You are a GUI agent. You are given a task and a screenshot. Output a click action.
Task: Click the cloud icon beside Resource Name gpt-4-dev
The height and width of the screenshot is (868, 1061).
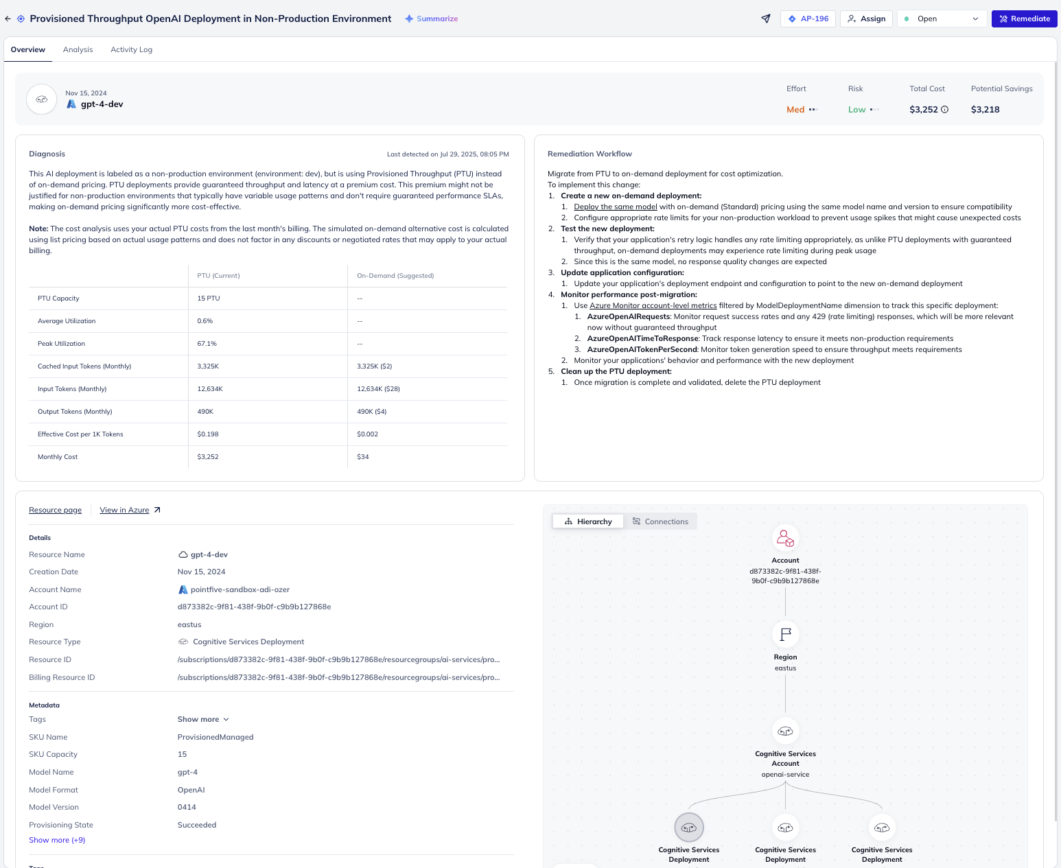click(183, 554)
